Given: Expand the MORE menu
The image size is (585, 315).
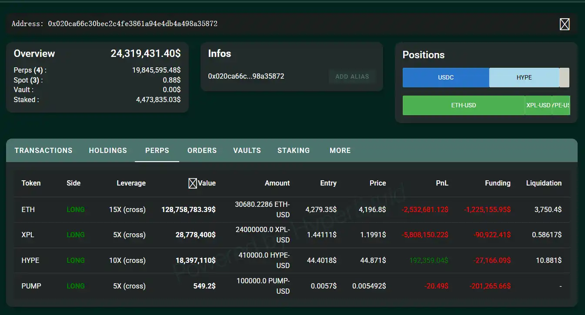Looking at the screenshot, I should pyautogui.click(x=340, y=150).
